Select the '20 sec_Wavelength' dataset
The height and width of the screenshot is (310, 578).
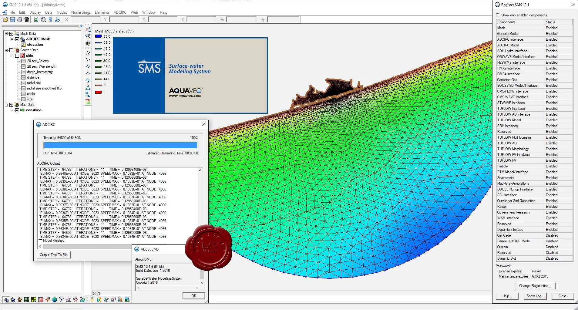(42, 66)
